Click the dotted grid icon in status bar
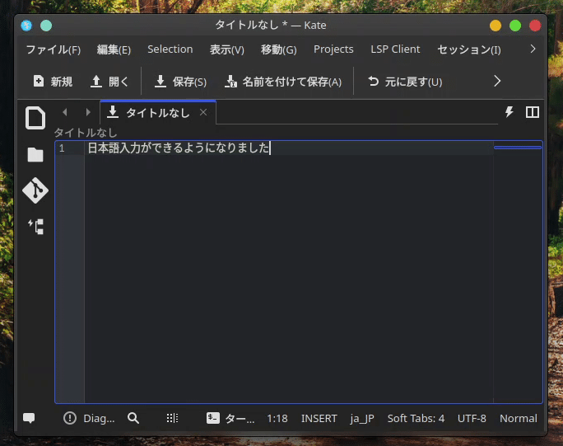563x446 pixels. [172, 418]
